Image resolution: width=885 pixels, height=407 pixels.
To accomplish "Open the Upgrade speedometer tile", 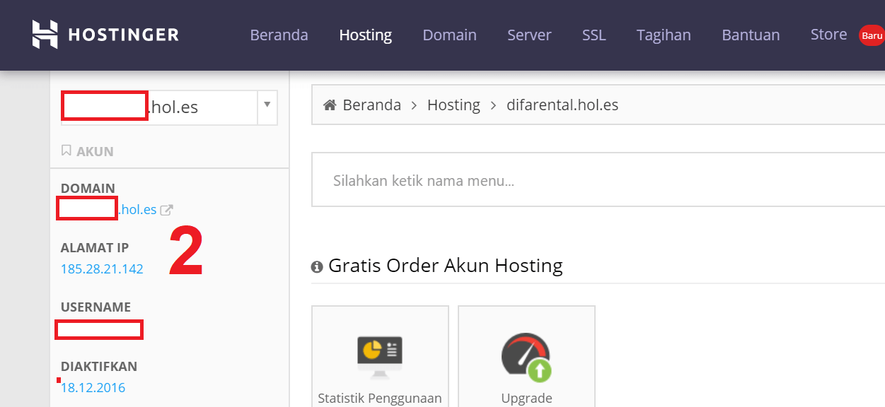I will click(526, 357).
